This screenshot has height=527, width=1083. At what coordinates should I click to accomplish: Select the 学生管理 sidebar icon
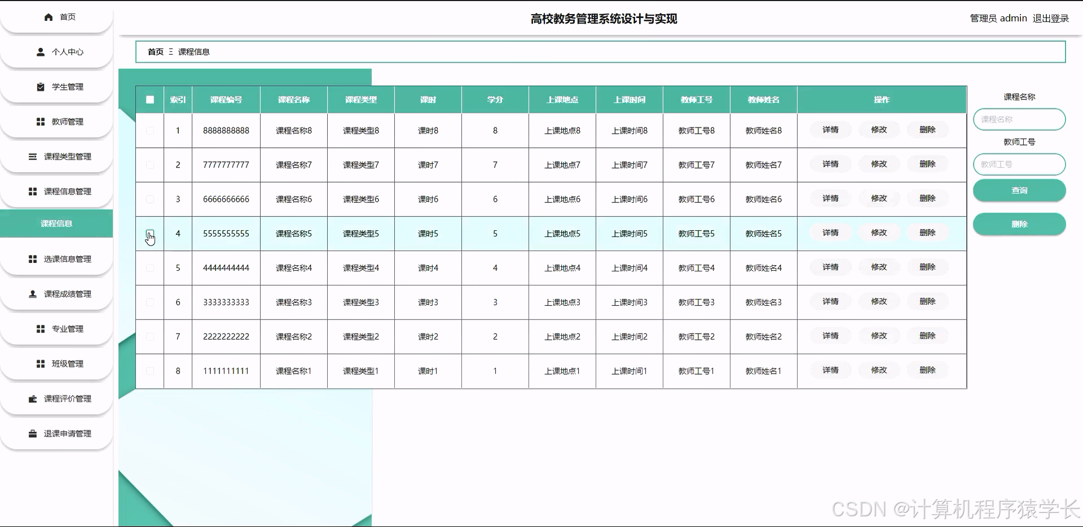click(x=40, y=86)
